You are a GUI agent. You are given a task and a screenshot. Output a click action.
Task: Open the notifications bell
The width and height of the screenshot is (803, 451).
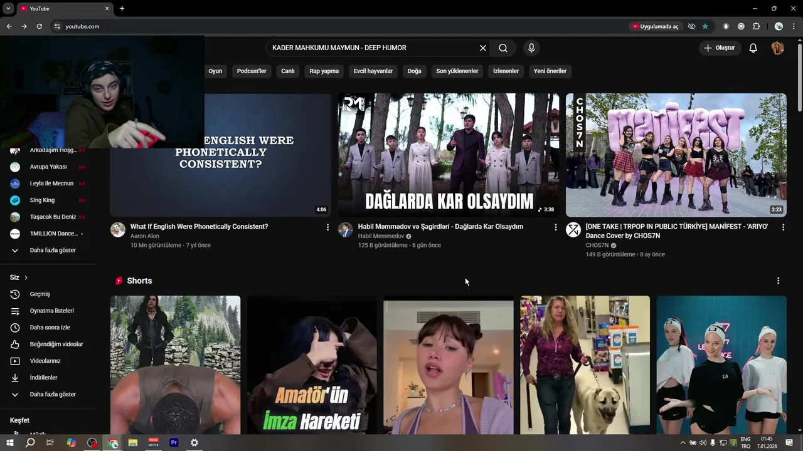[x=753, y=48]
